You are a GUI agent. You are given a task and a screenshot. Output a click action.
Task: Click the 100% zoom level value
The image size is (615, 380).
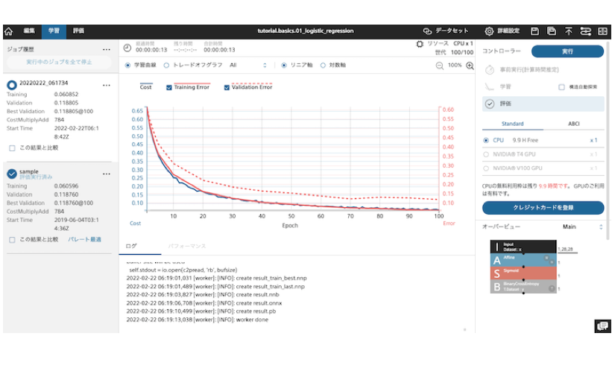tap(455, 65)
